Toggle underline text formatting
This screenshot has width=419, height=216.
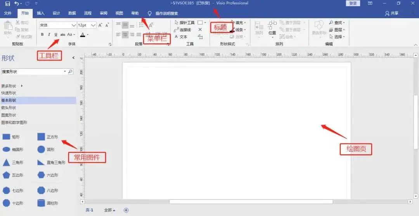pos(56,35)
